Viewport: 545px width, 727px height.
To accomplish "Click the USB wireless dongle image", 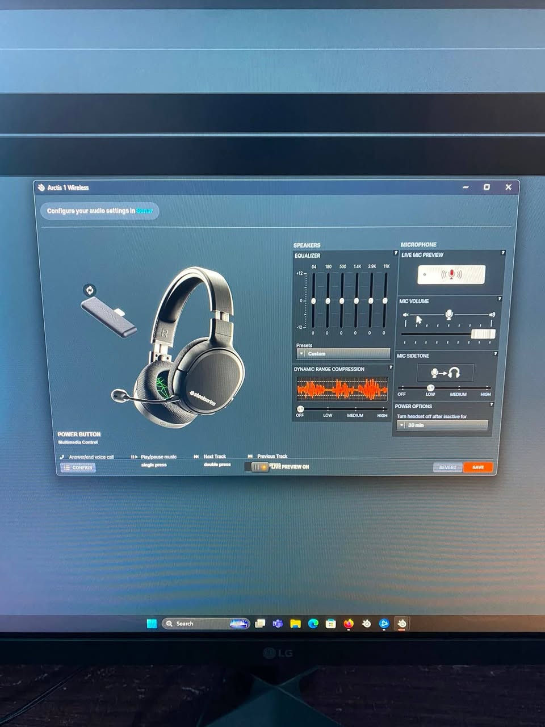I will pos(109,317).
